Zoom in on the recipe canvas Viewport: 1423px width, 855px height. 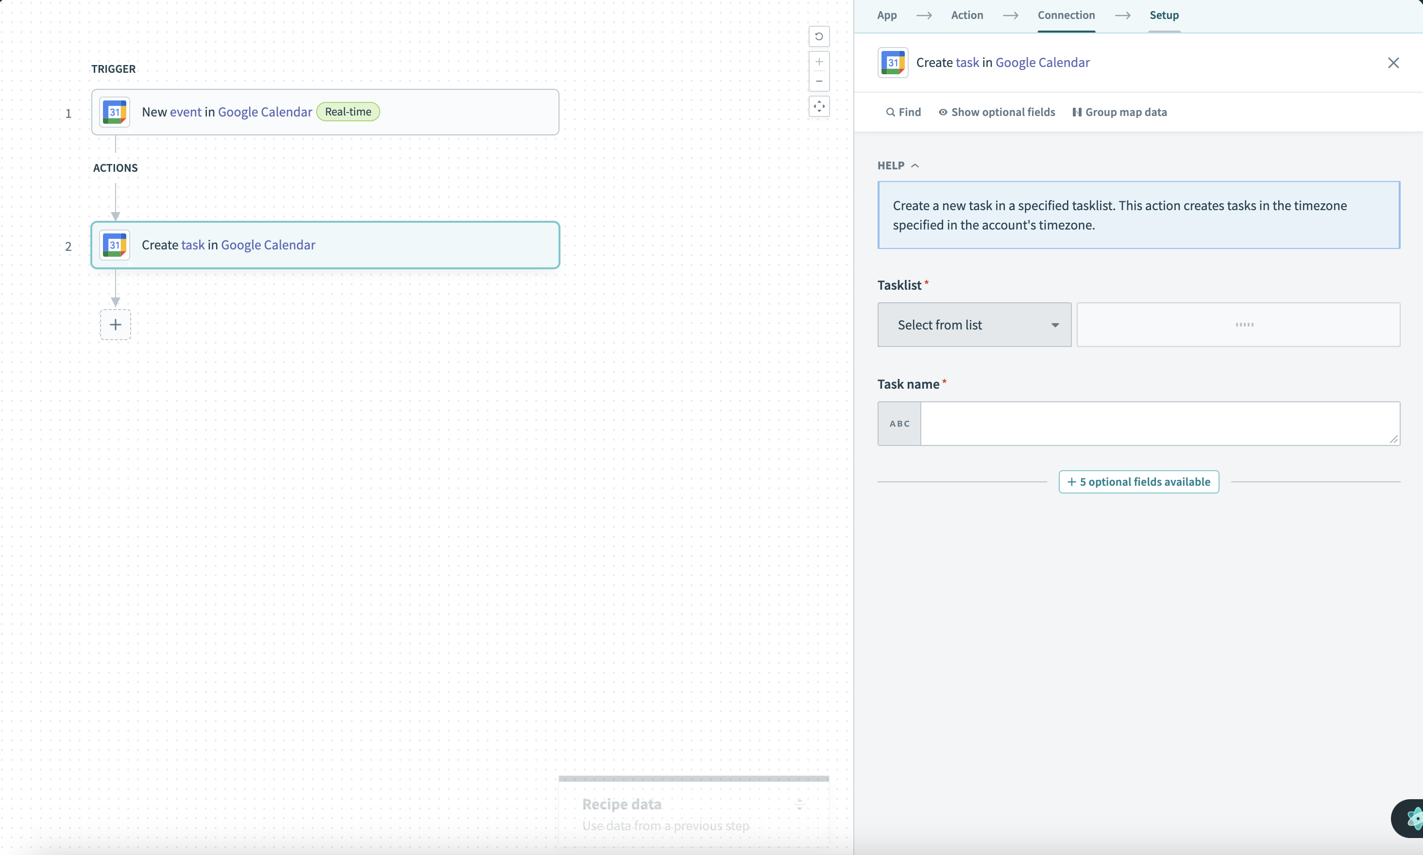click(x=819, y=62)
